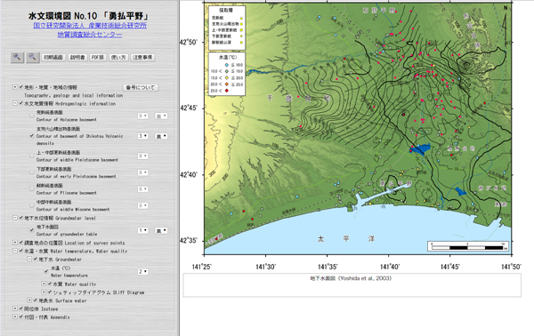
Task: Toggle the Surface water checkbox
Action: [x=36, y=300]
